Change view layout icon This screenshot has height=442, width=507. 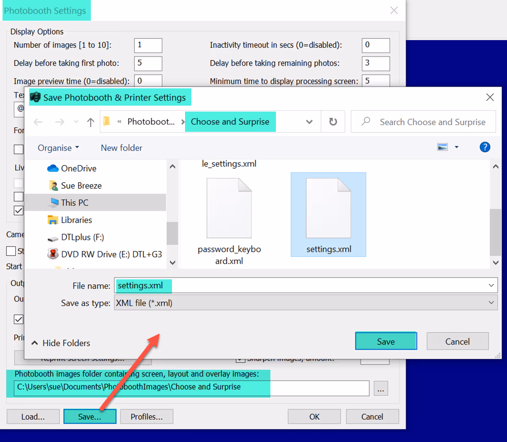pyautogui.click(x=442, y=147)
